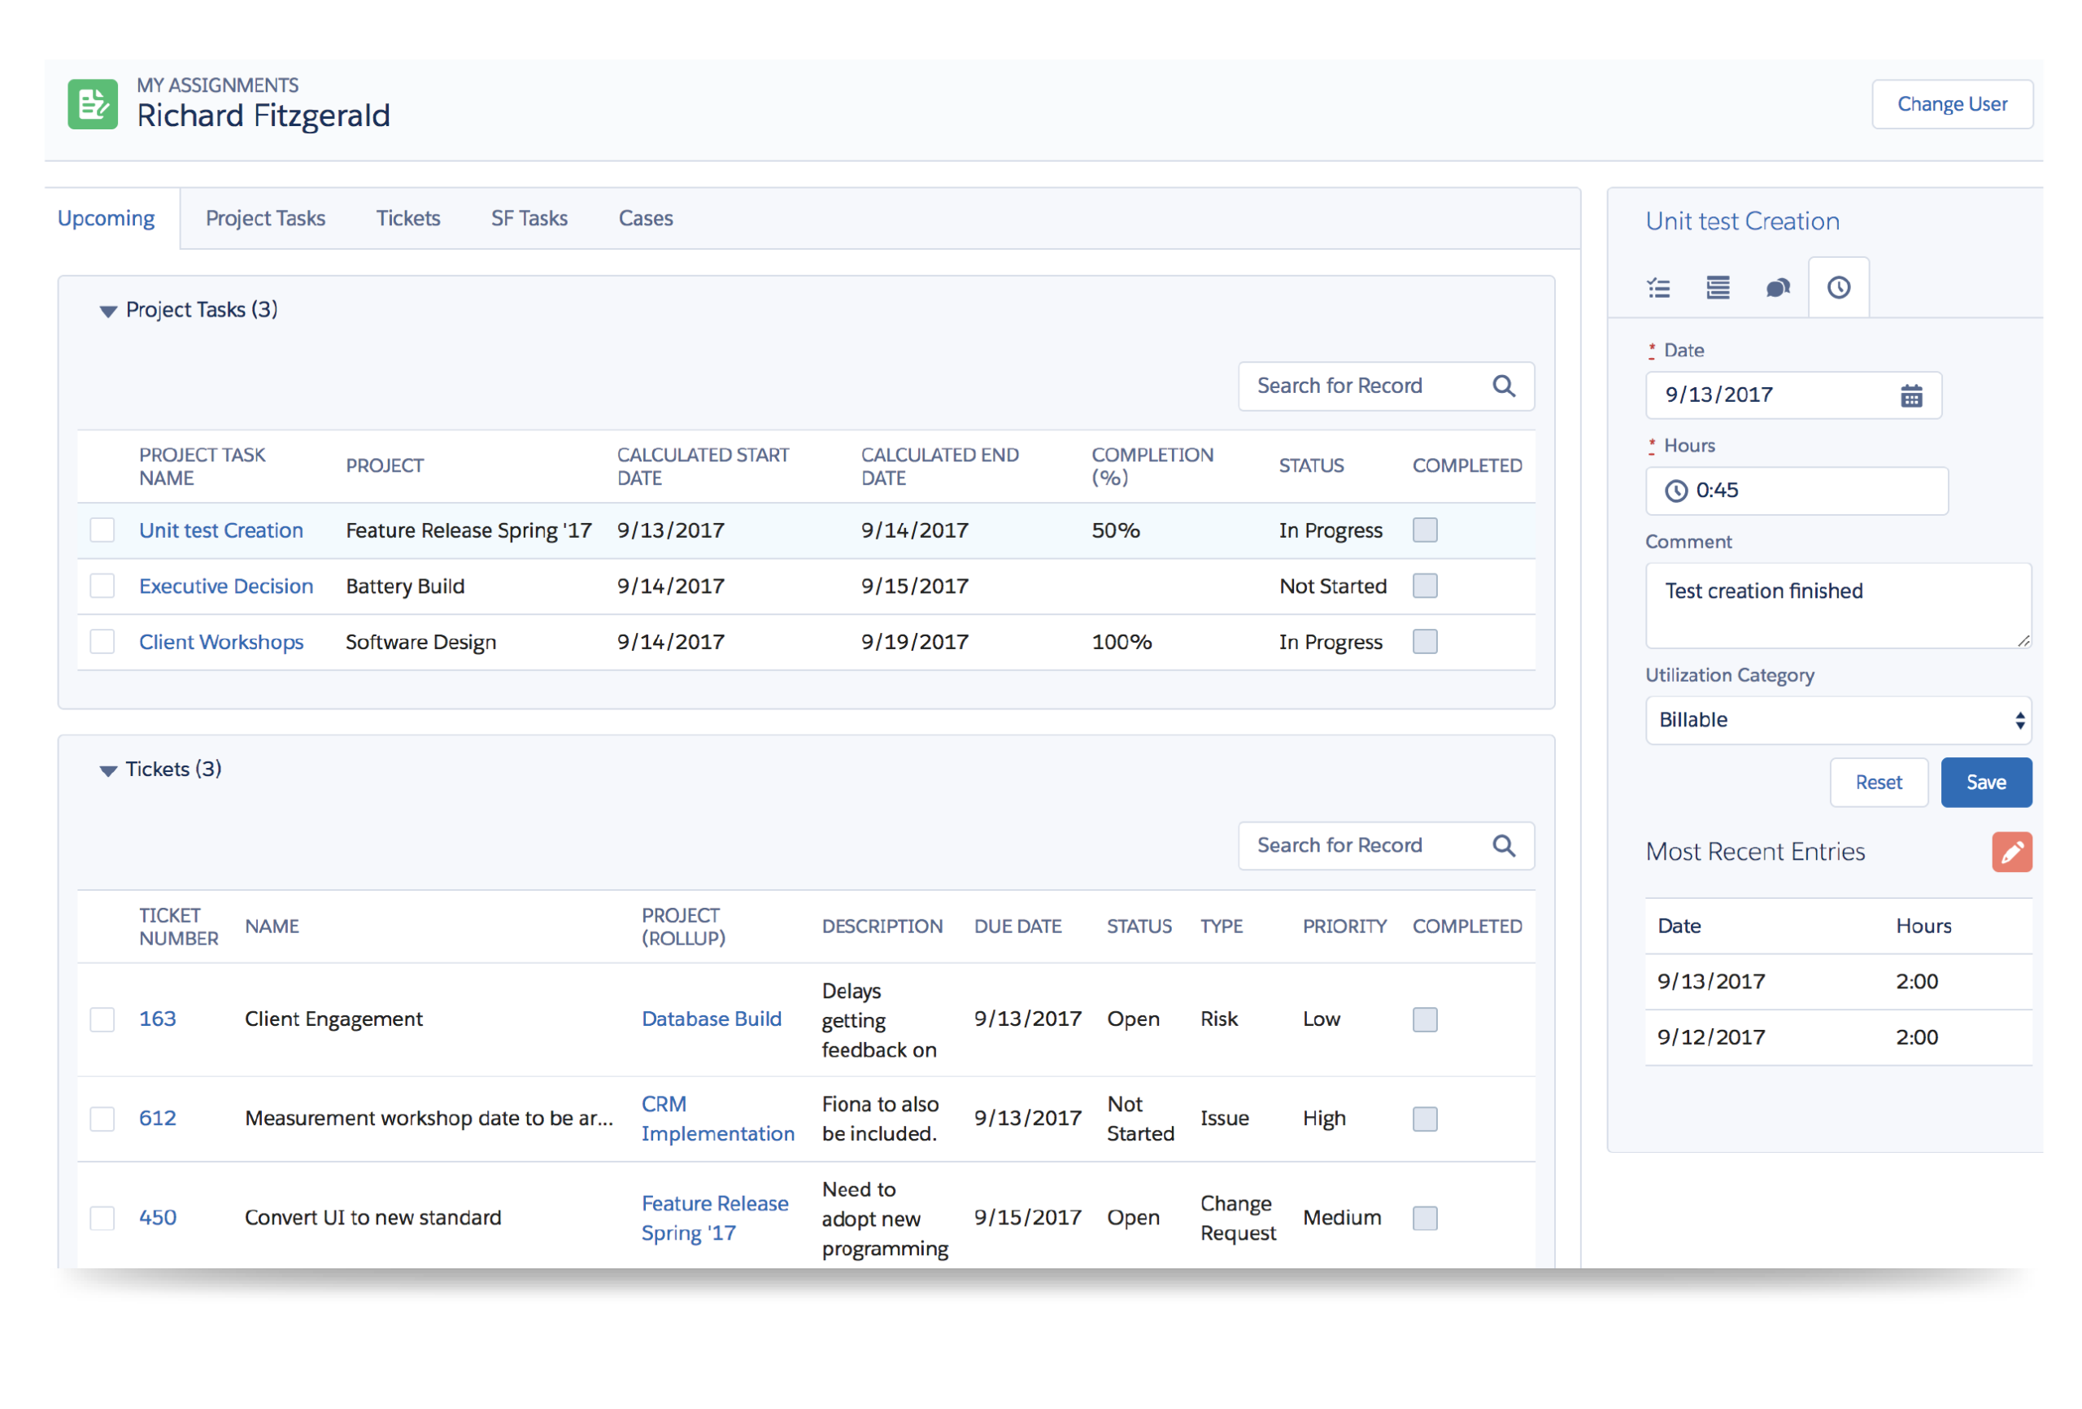Open the Database Build project link
This screenshot has width=2082, height=1409.
(712, 1019)
